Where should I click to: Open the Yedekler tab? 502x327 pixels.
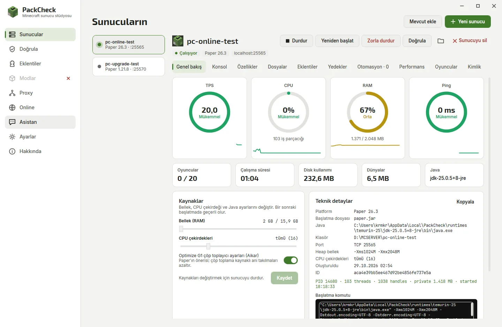point(337,67)
